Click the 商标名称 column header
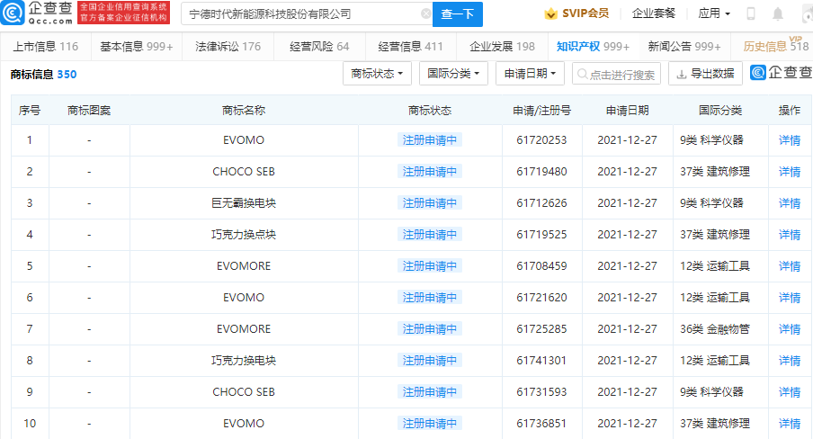Image resolution: width=813 pixels, height=439 pixels. (x=244, y=110)
